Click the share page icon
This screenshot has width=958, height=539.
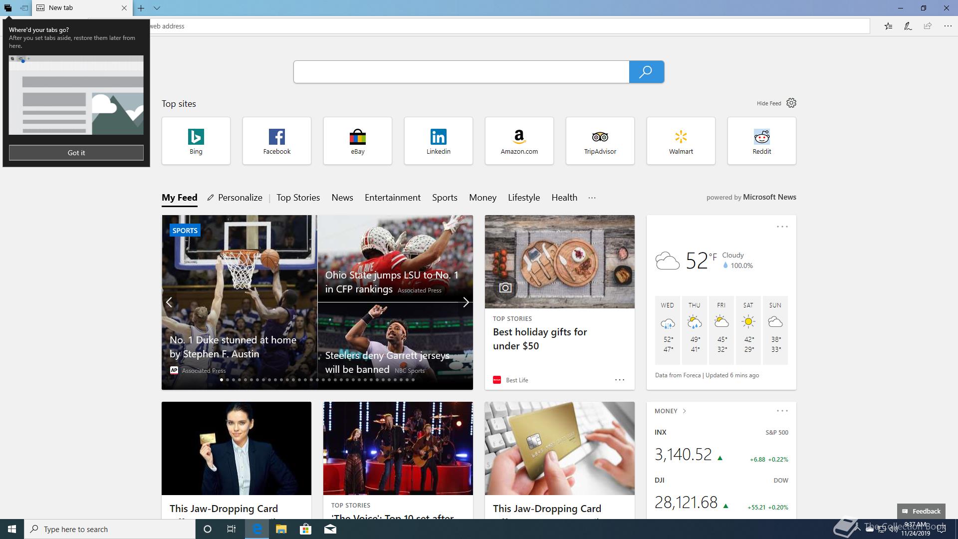[x=928, y=26]
